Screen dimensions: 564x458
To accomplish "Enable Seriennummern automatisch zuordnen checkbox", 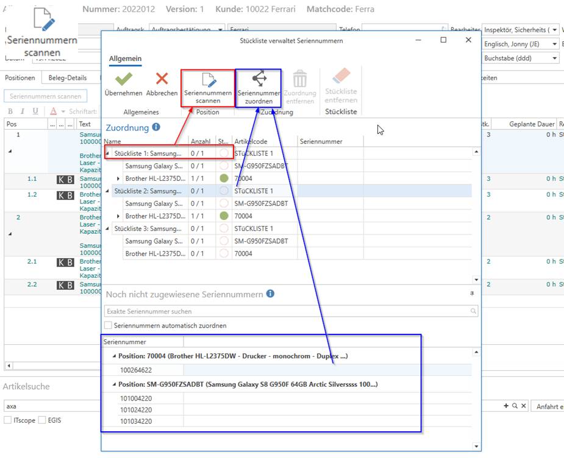I will (109, 326).
